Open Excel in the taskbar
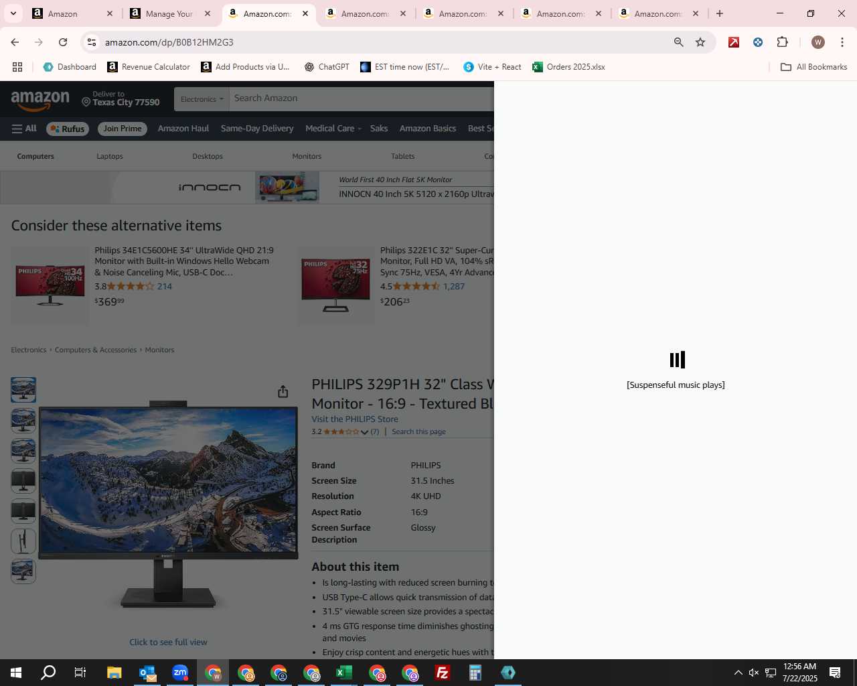 (x=344, y=673)
